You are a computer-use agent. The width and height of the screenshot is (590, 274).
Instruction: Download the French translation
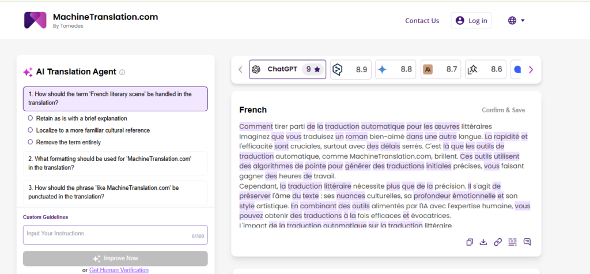point(483,242)
